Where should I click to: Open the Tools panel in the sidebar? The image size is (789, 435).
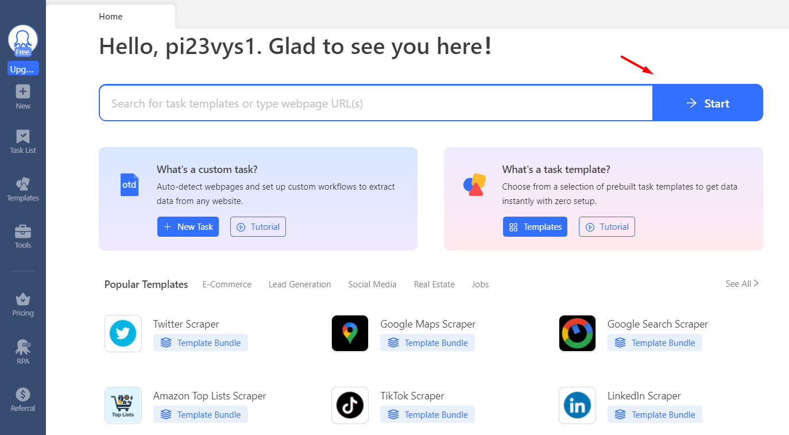pyautogui.click(x=22, y=237)
